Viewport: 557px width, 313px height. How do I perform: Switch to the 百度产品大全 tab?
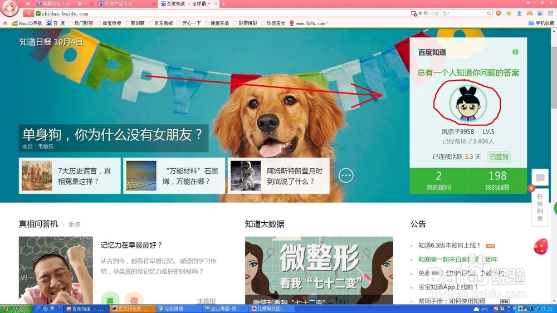126,4
